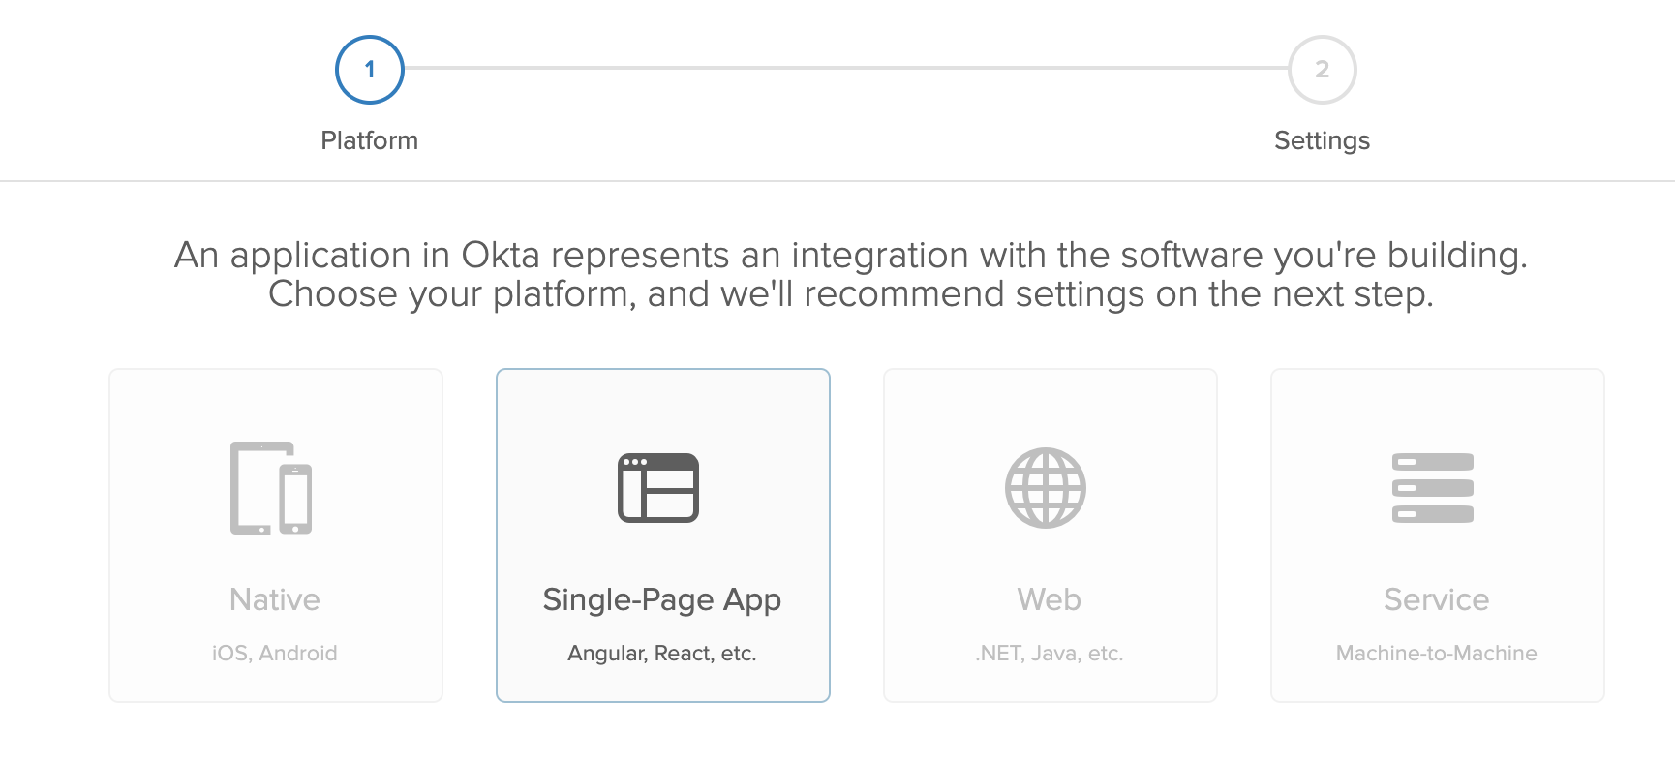Choose the Native platform title
1675x765 pixels.
(275, 599)
